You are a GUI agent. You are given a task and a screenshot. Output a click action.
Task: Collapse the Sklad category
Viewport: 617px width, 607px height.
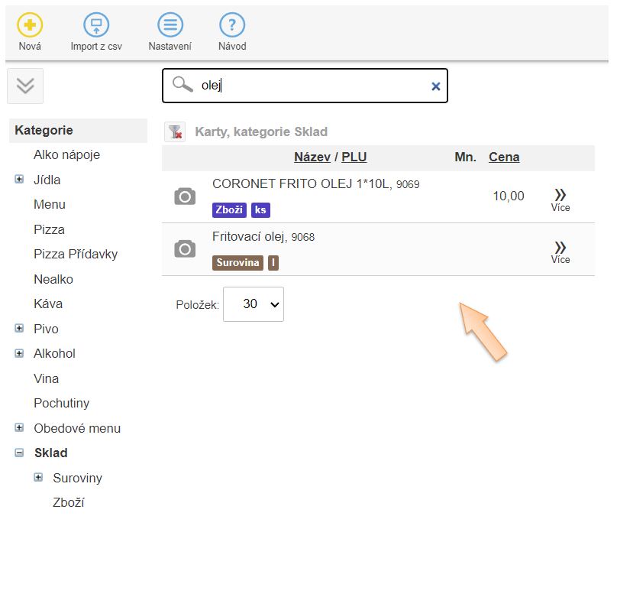click(x=19, y=453)
